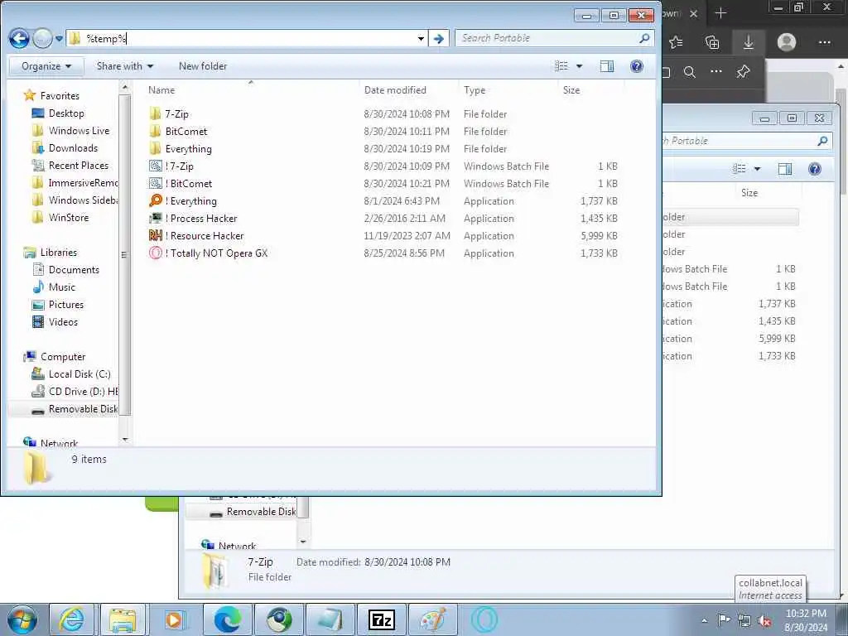The image size is (848, 636).
Task: Click the New folder button
Action: [x=203, y=66]
